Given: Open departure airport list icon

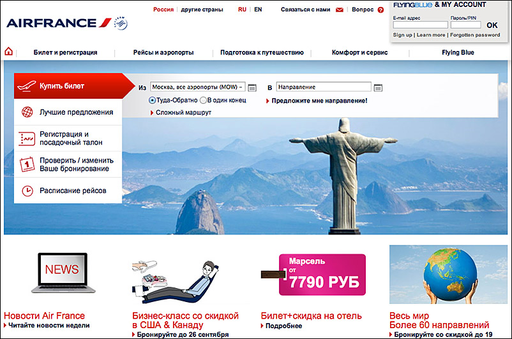Looking at the screenshot, I should coord(252,88).
